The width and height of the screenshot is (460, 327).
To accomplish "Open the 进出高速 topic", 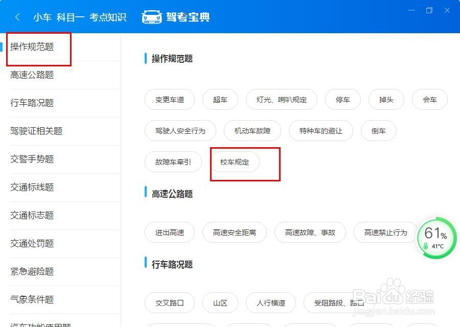I will coord(170,232).
